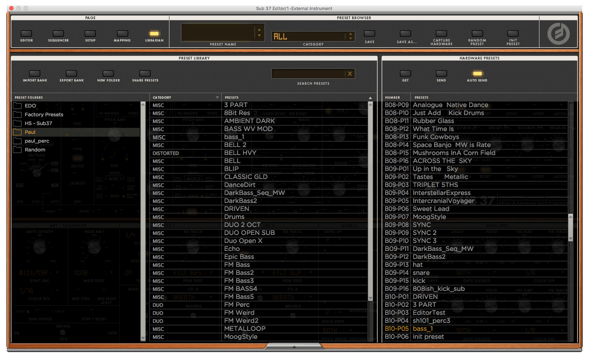
Task: Send preset to hardware
Action: pyautogui.click(x=442, y=74)
